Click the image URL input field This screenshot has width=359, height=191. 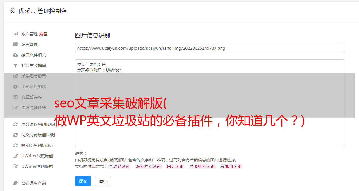209,48
